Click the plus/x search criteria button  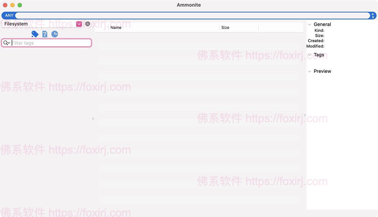pos(373,15)
